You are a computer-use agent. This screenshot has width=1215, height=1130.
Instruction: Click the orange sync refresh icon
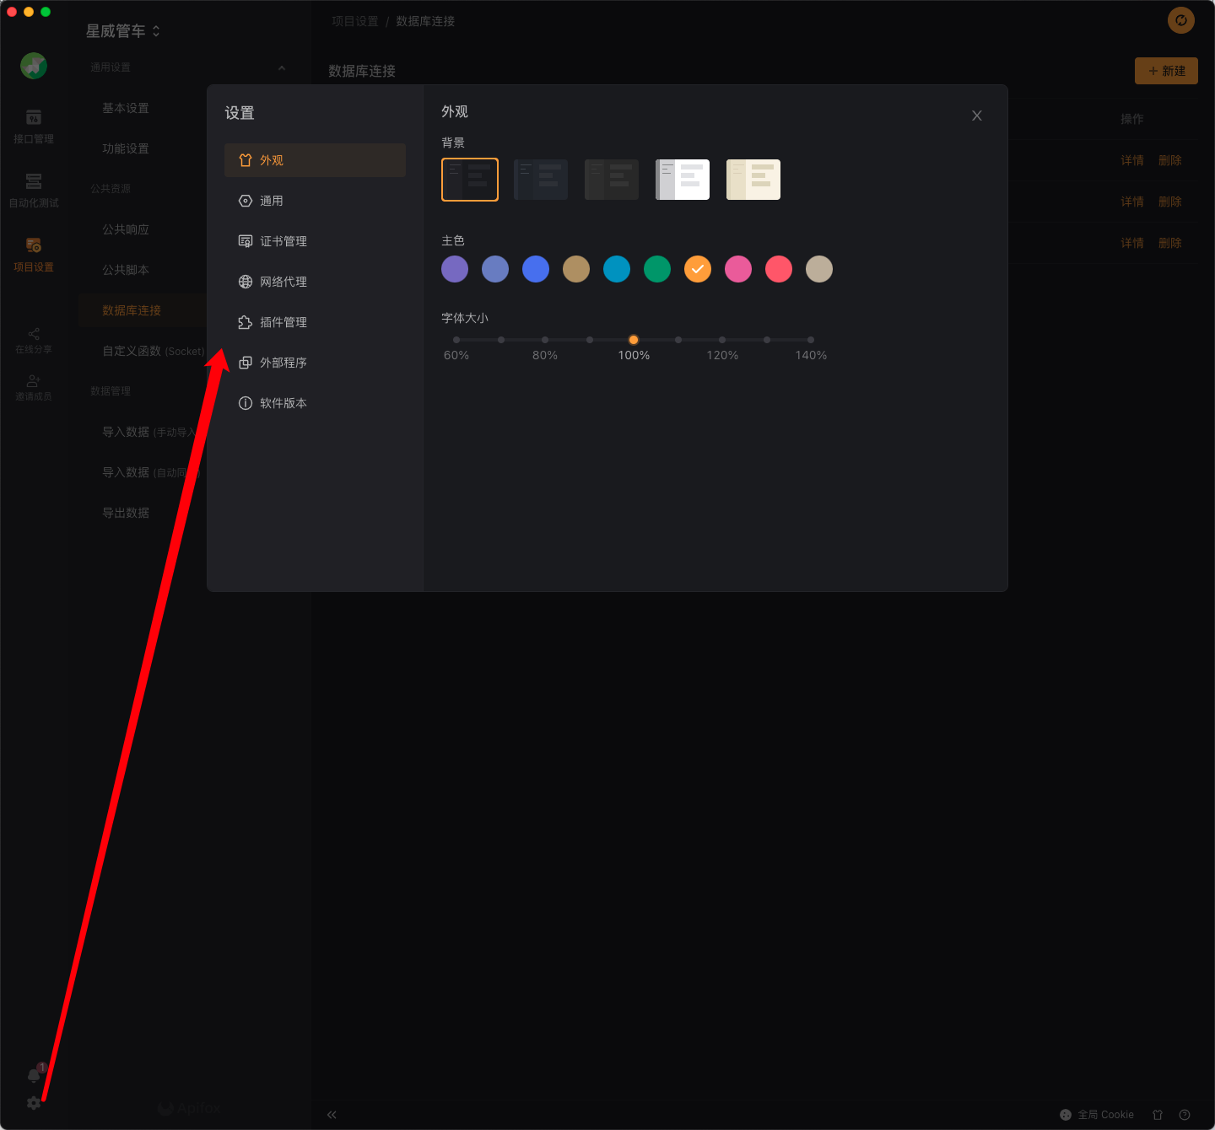point(1181,20)
